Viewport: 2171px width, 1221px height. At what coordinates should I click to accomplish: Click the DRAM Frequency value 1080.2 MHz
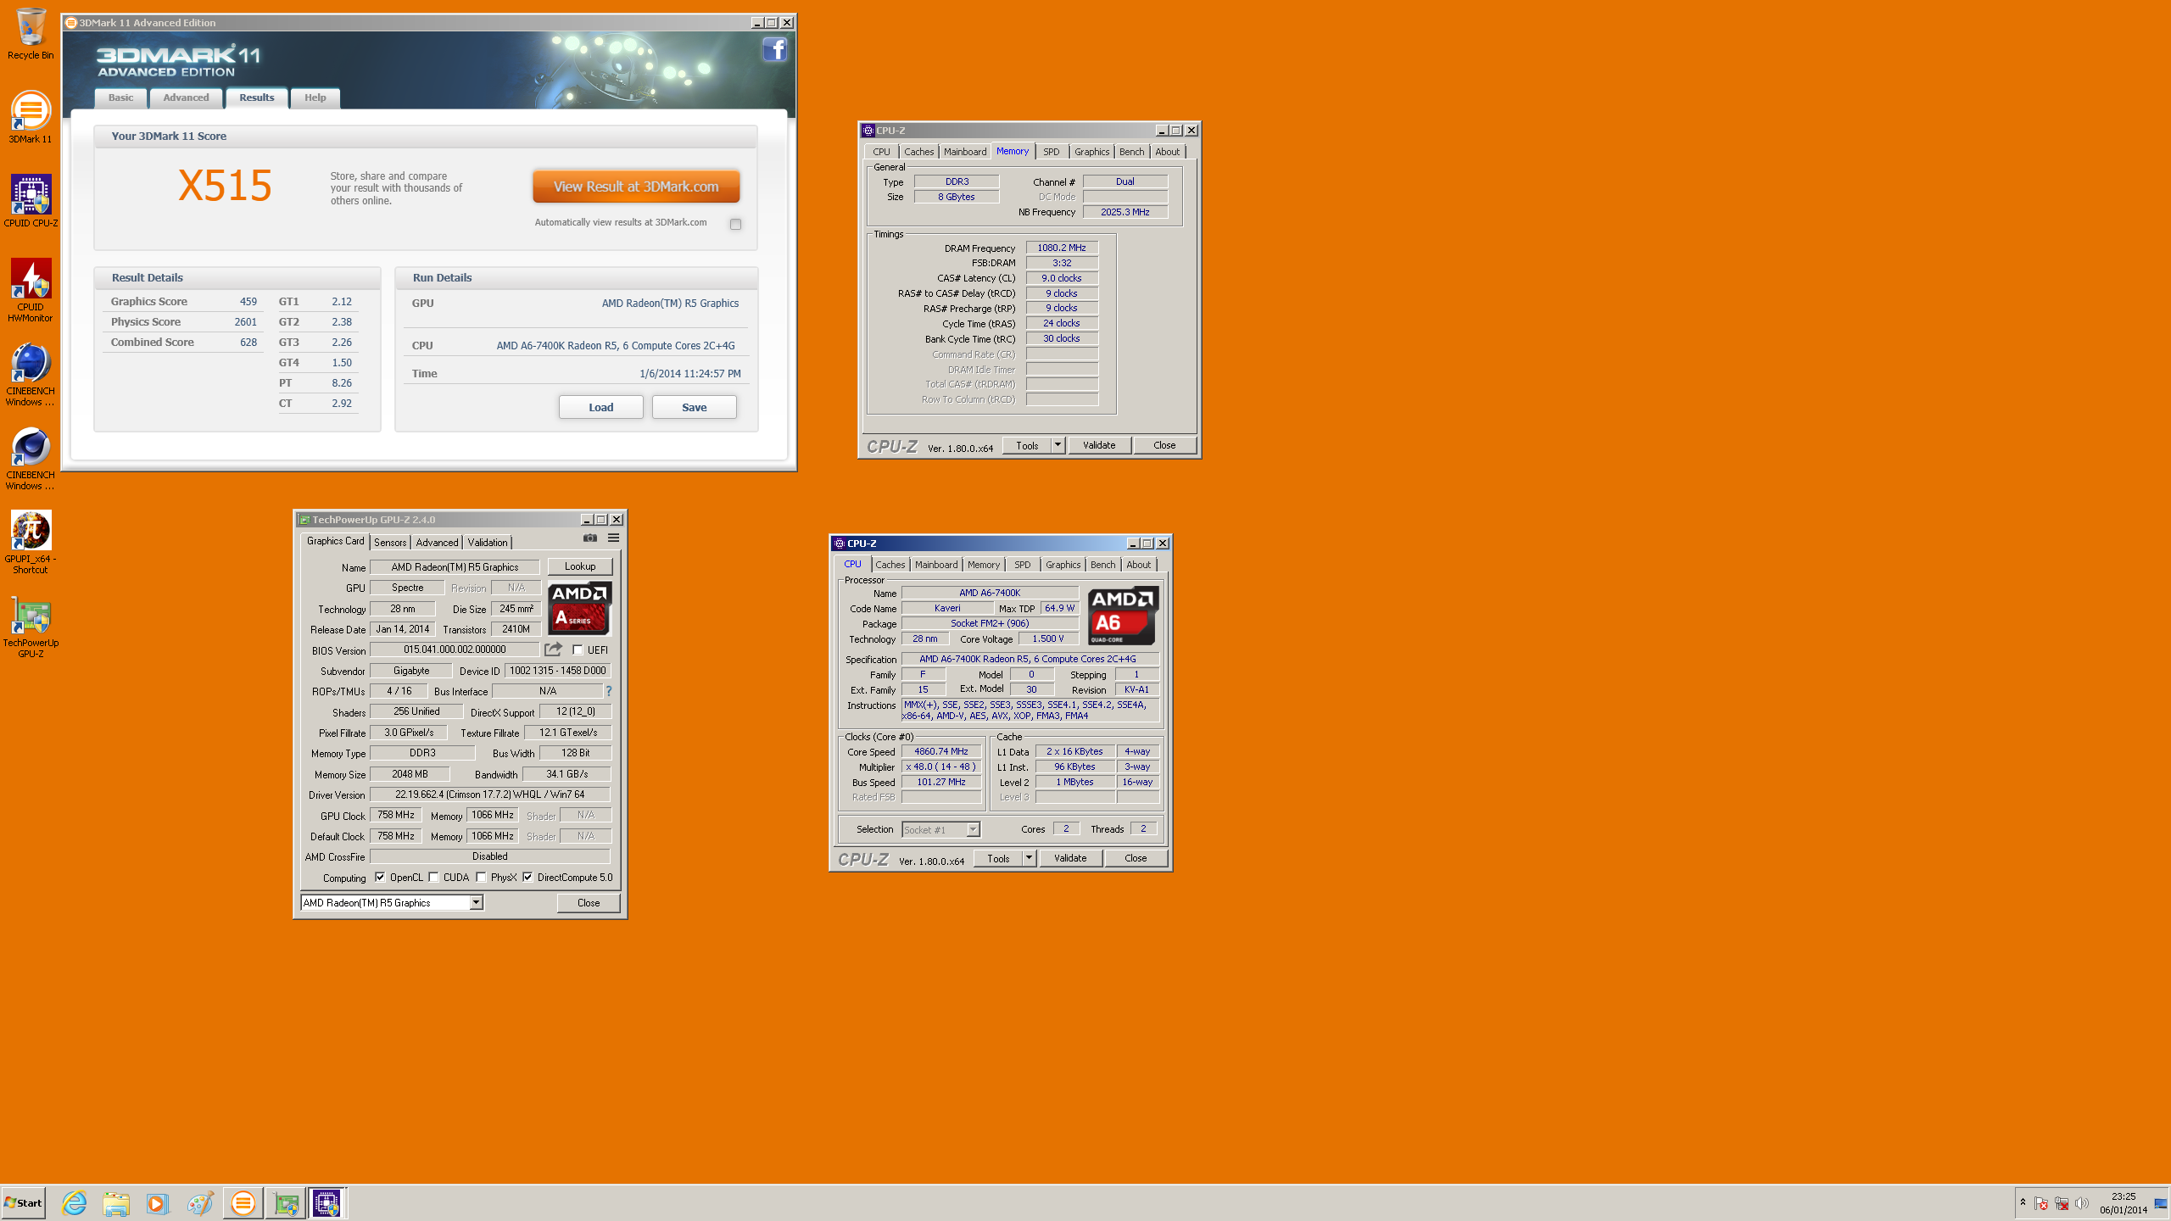point(1062,248)
